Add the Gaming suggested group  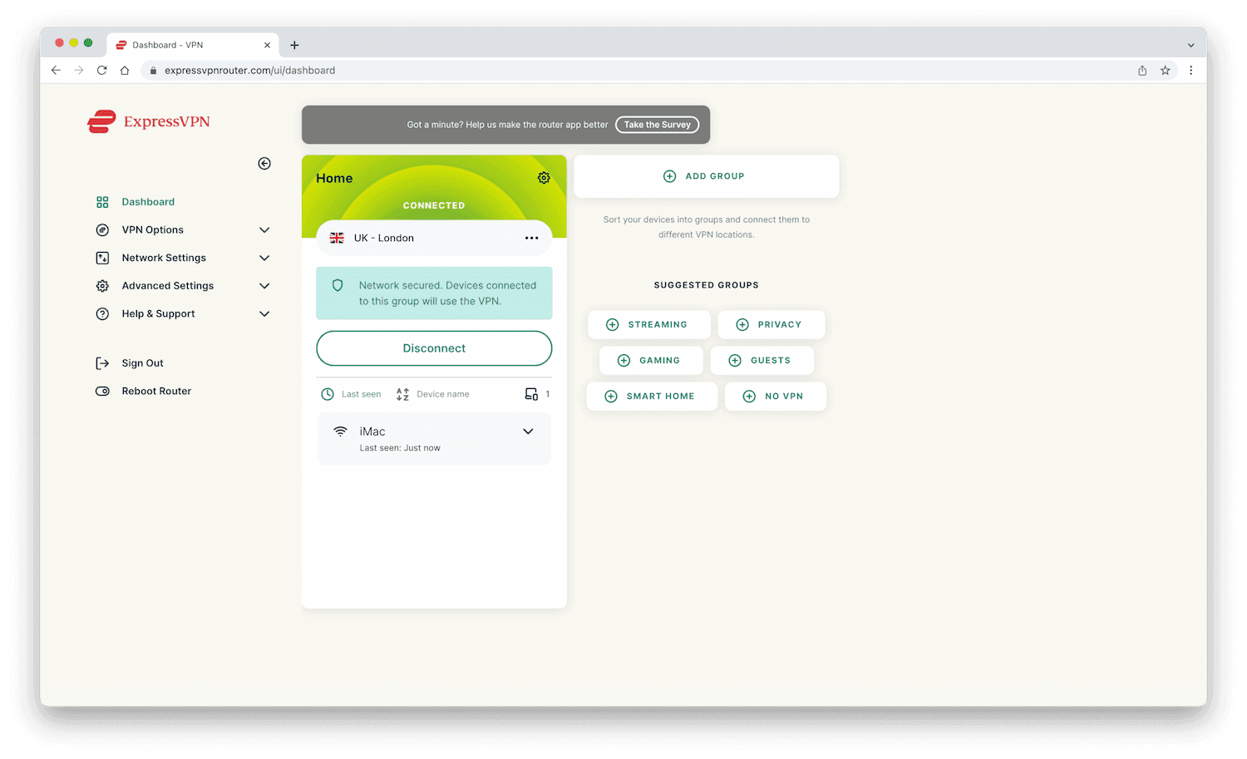point(651,360)
